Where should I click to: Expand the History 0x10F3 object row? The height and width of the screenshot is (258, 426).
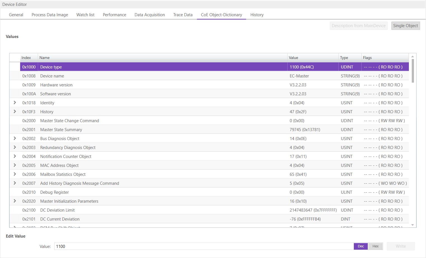pyautogui.click(x=15, y=112)
